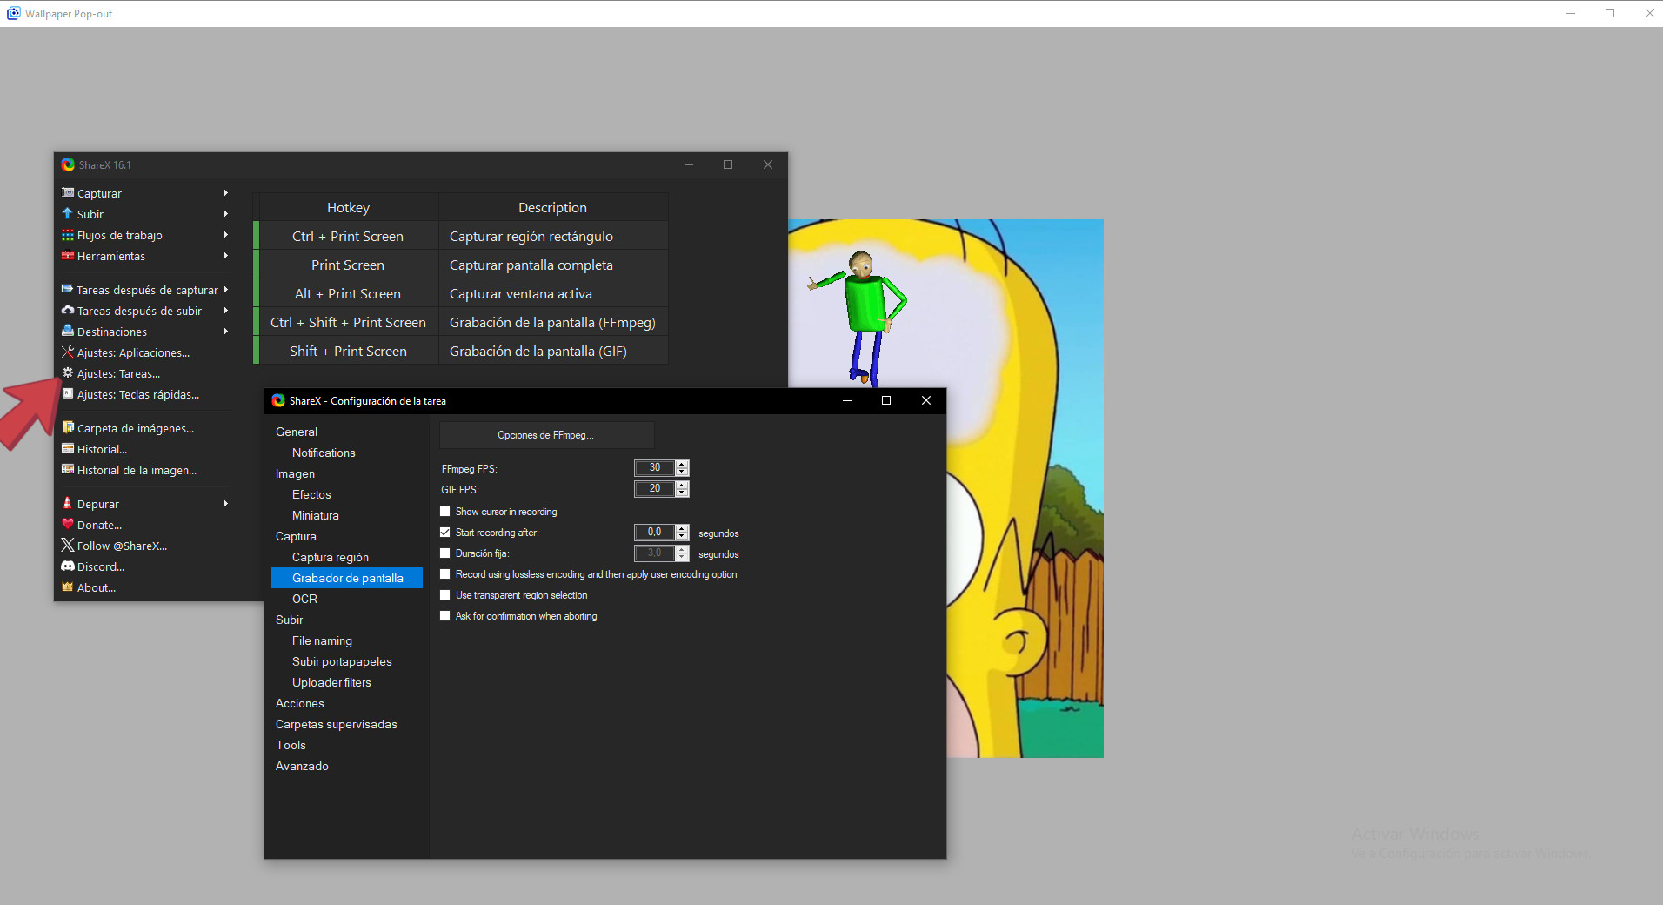Go to File naming settings

(x=322, y=640)
